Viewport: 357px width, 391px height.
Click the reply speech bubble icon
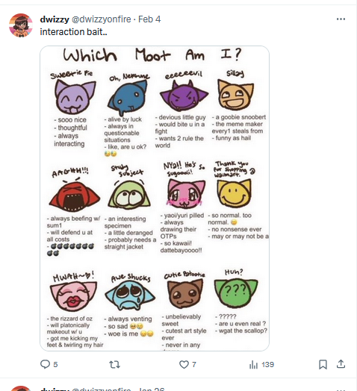click(x=46, y=364)
